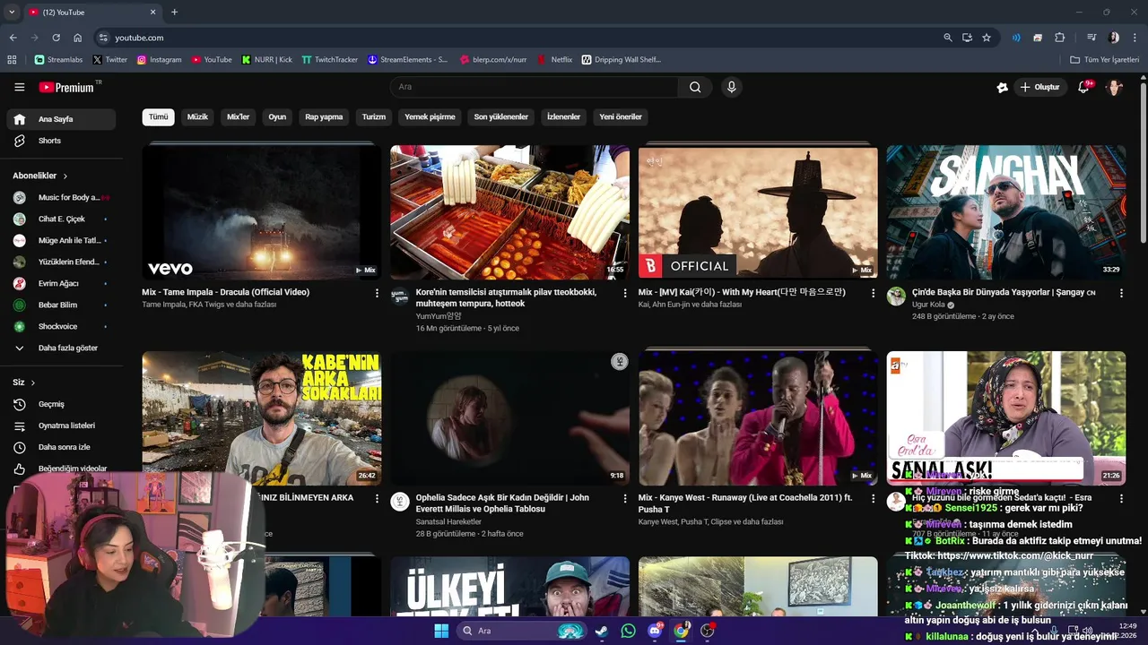The width and height of the screenshot is (1148, 645).
Task: Open Tüm Yer İşaretleri bookmarks folder
Action: tap(1104, 60)
